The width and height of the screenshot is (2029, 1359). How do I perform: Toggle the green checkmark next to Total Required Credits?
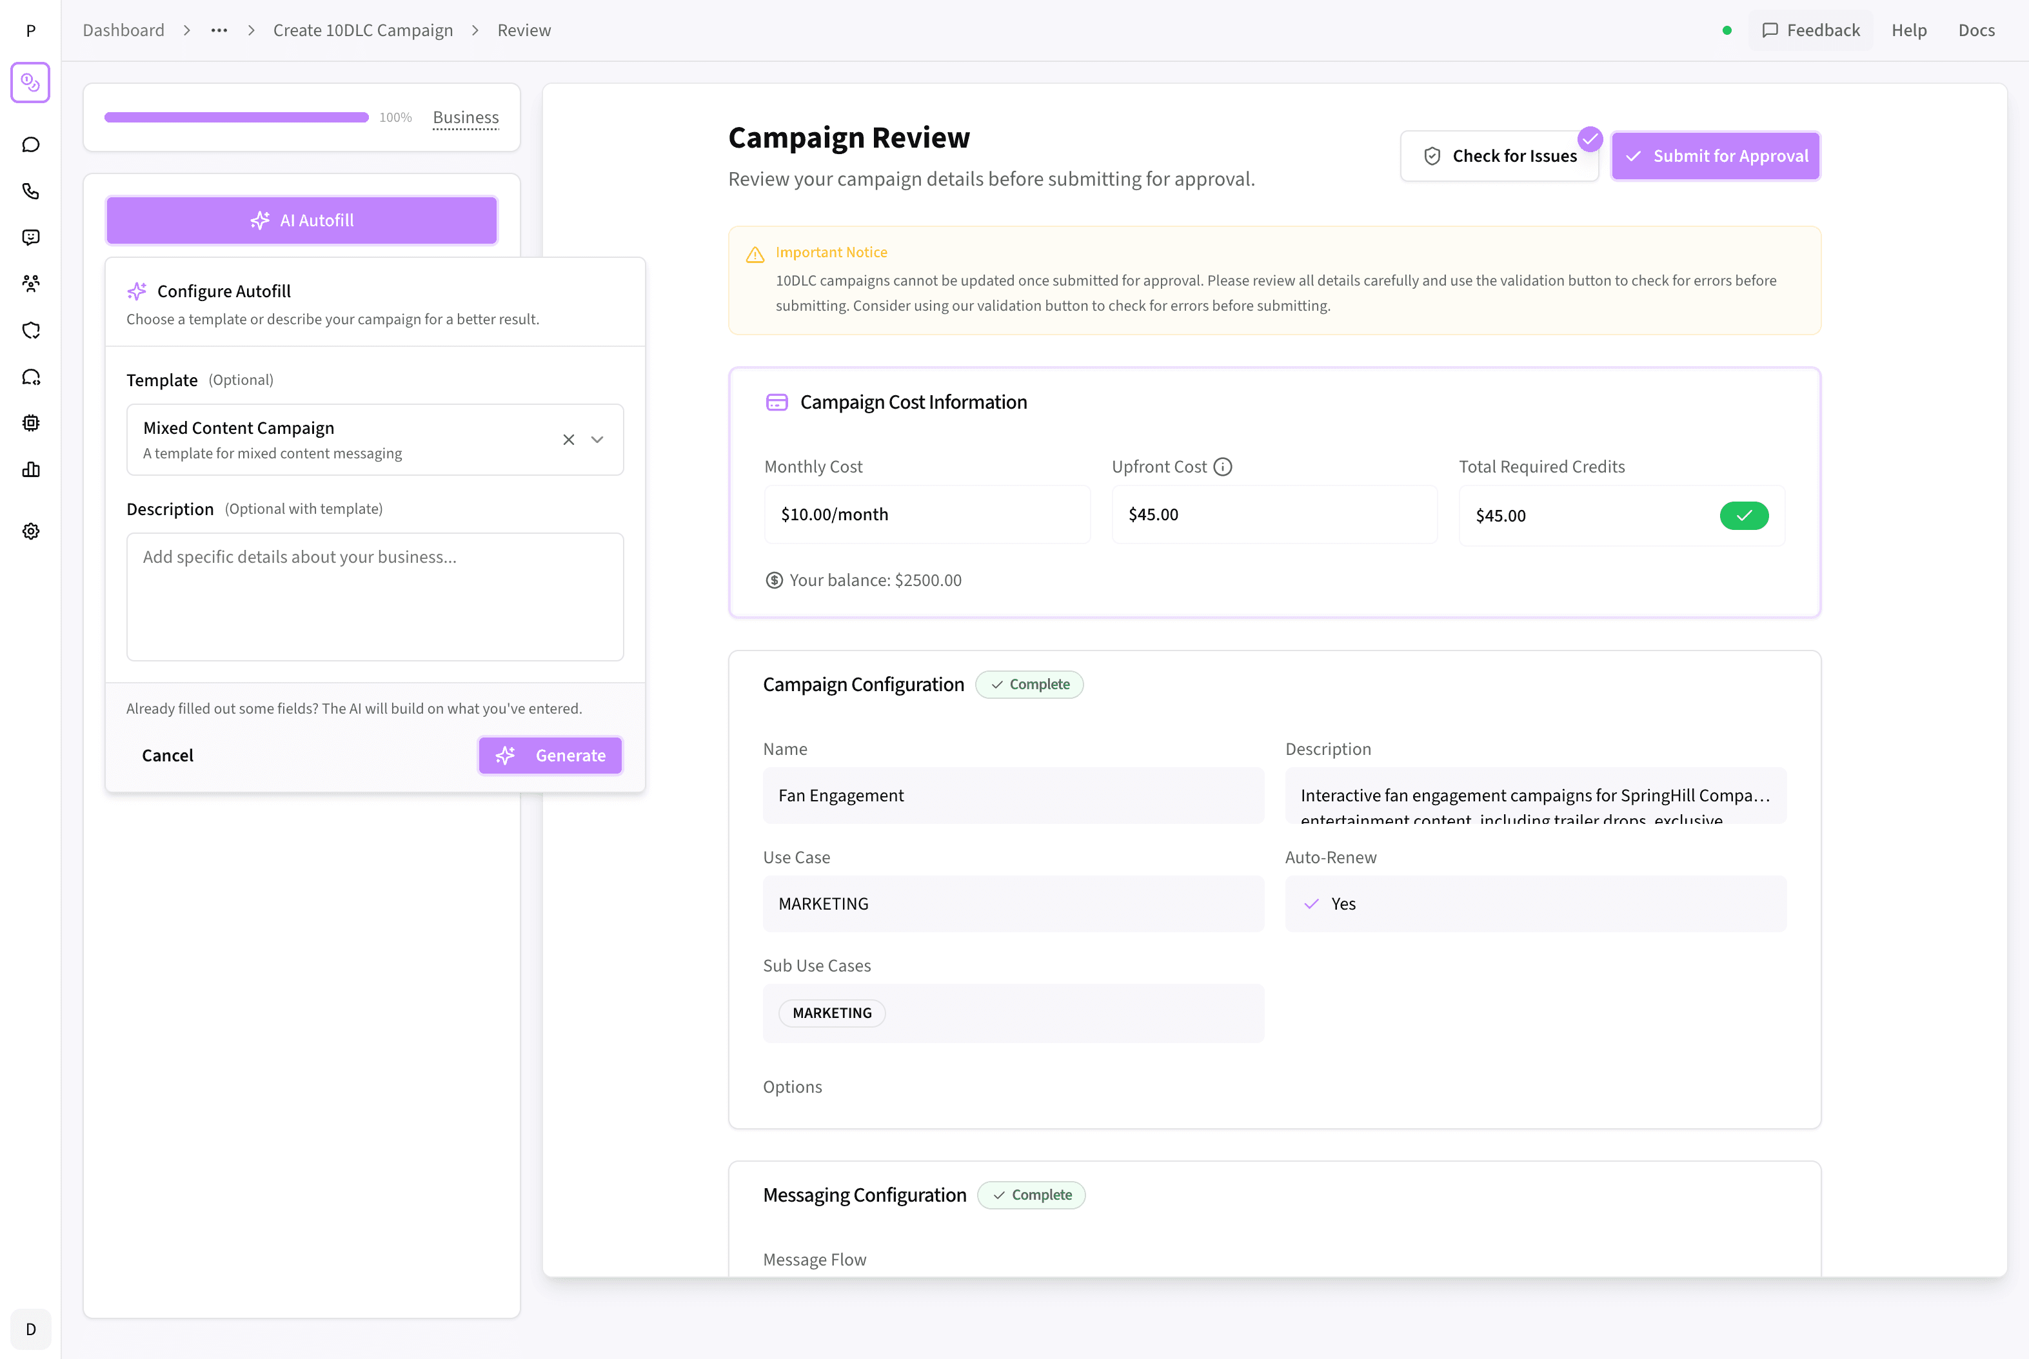tap(1745, 515)
